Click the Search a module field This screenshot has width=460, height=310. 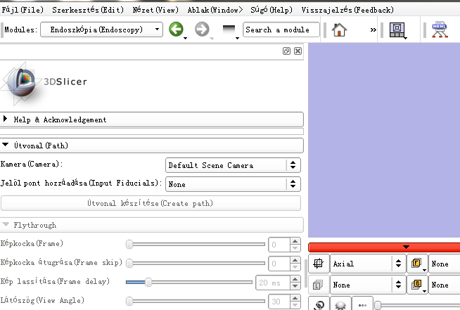(281, 30)
